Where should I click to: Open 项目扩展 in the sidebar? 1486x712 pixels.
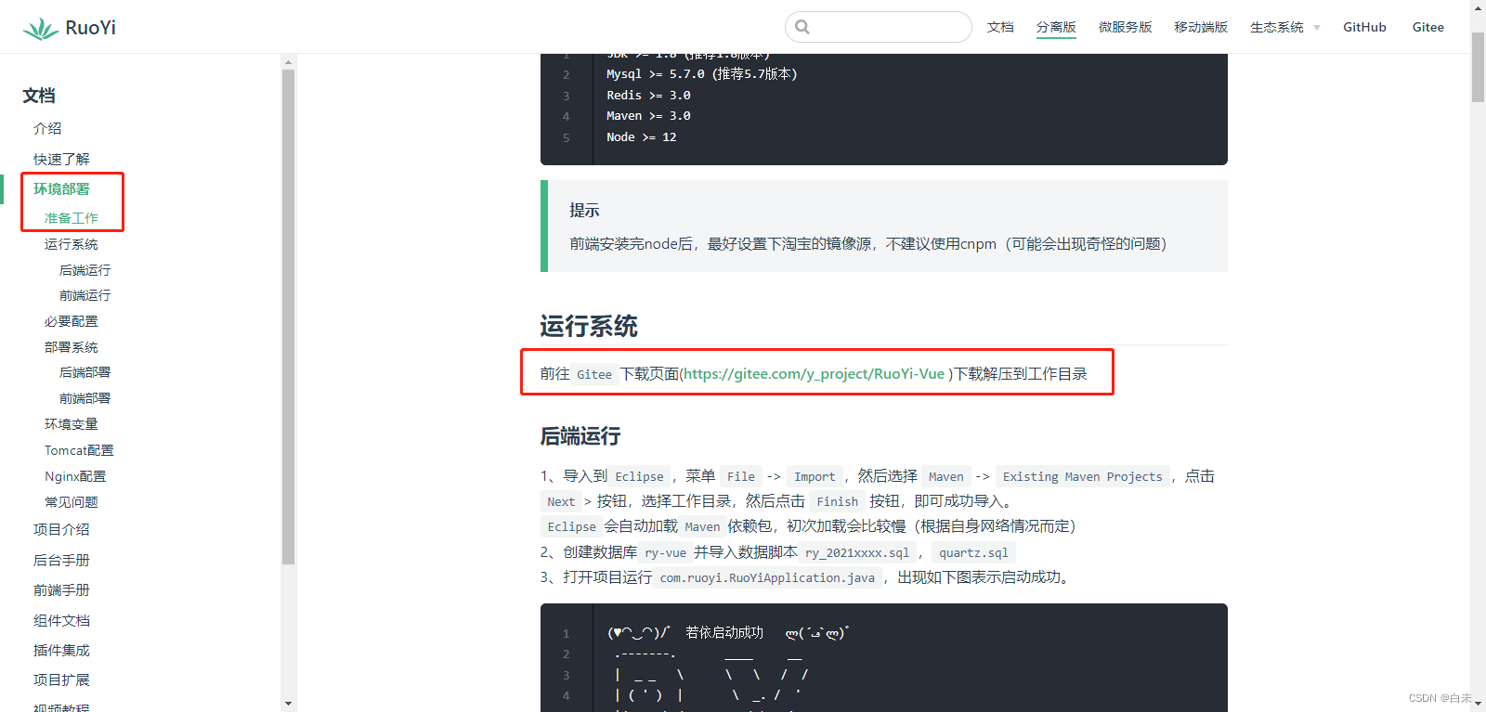coord(61,680)
